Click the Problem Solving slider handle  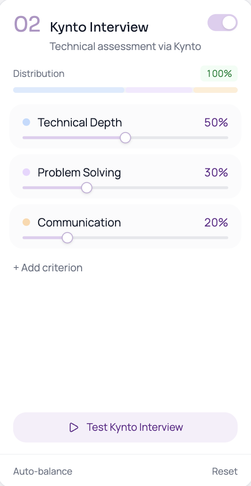point(87,187)
